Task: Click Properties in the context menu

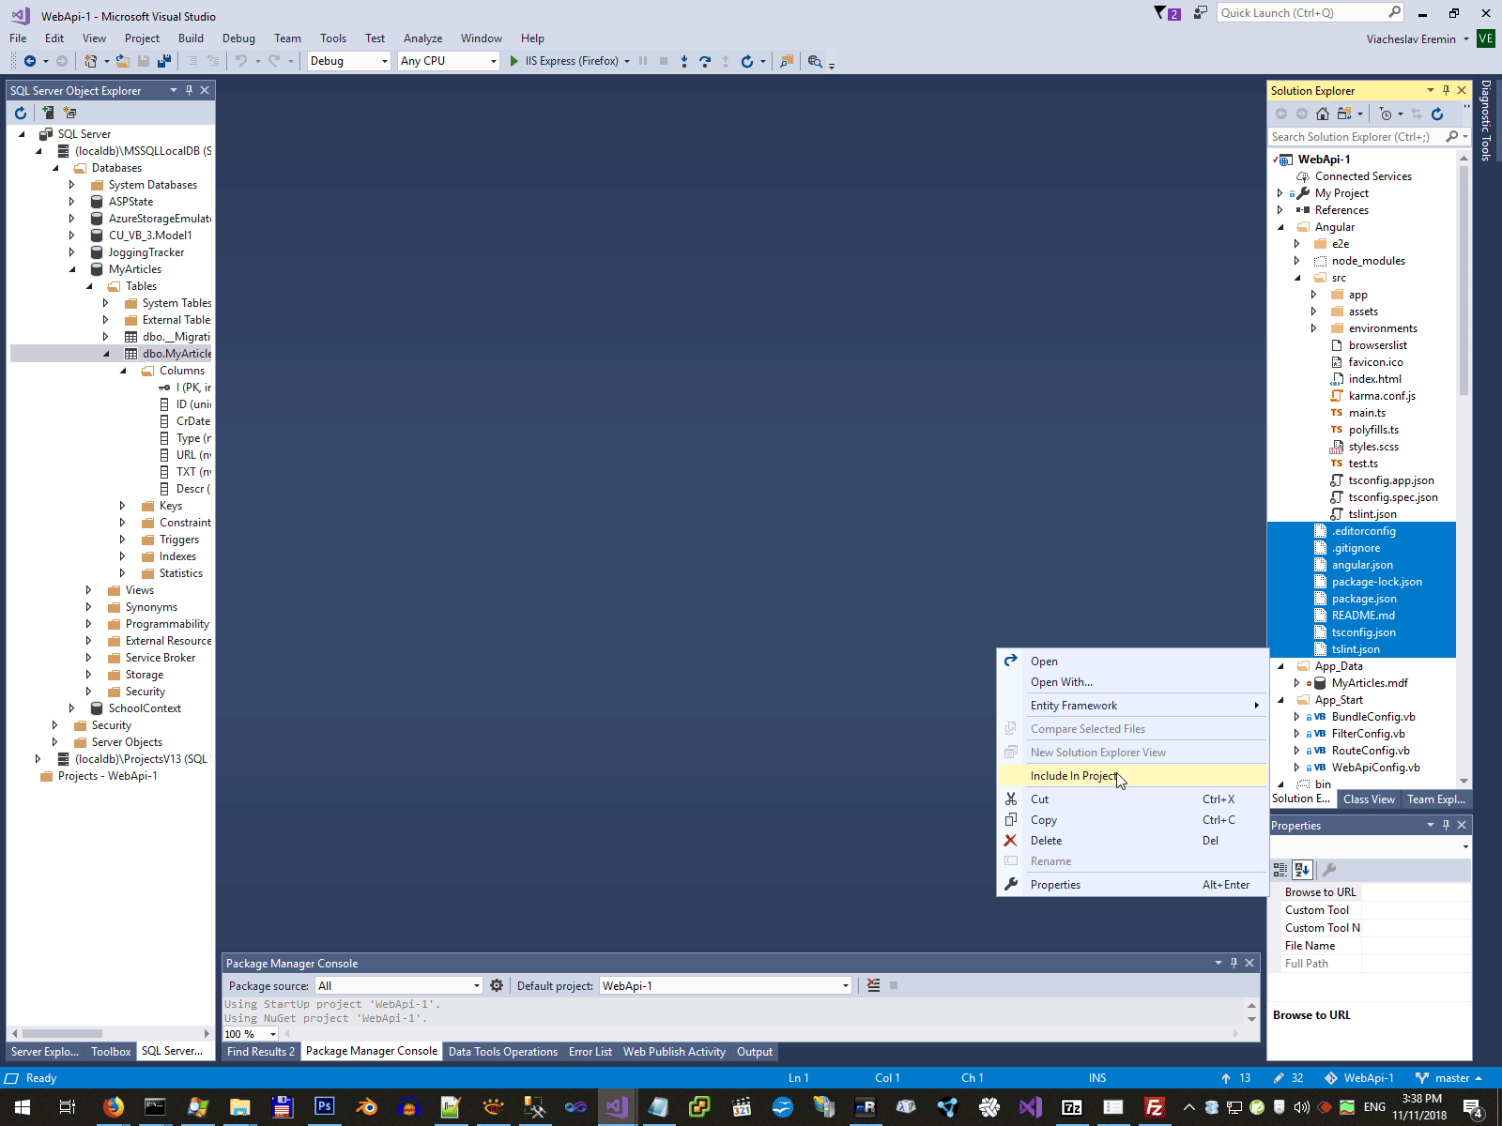Action: point(1132,885)
